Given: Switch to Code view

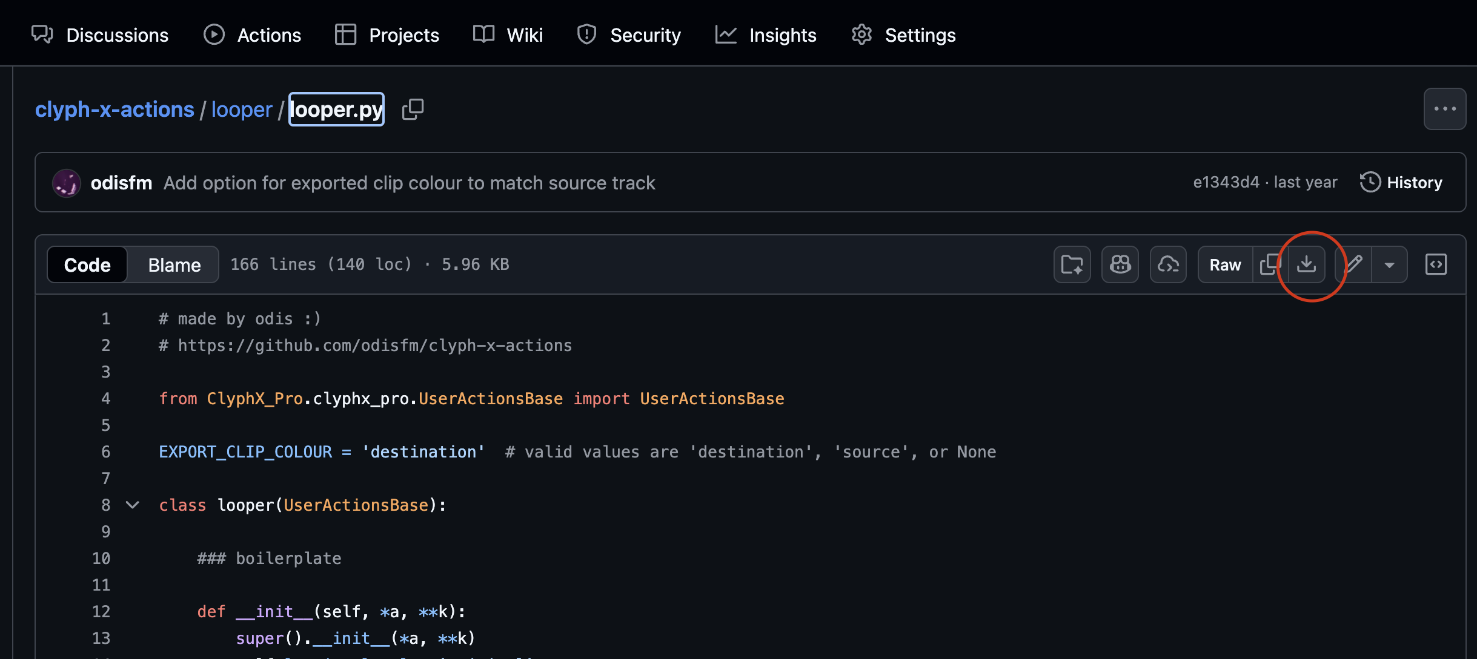Looking at the screenshot, I should click(x=87, y=265).
